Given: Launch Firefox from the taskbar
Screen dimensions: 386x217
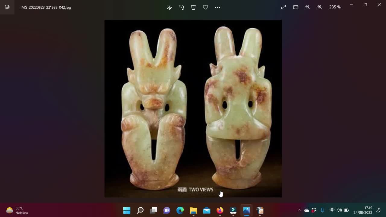Looking at the screenshot, I should click(x=220, y=210).
